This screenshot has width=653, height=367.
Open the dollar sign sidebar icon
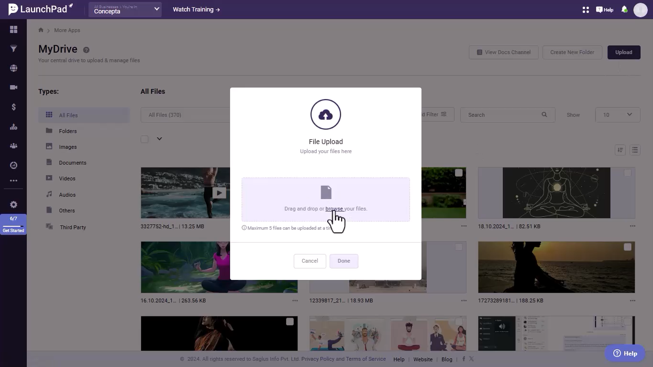click(13, 107)
